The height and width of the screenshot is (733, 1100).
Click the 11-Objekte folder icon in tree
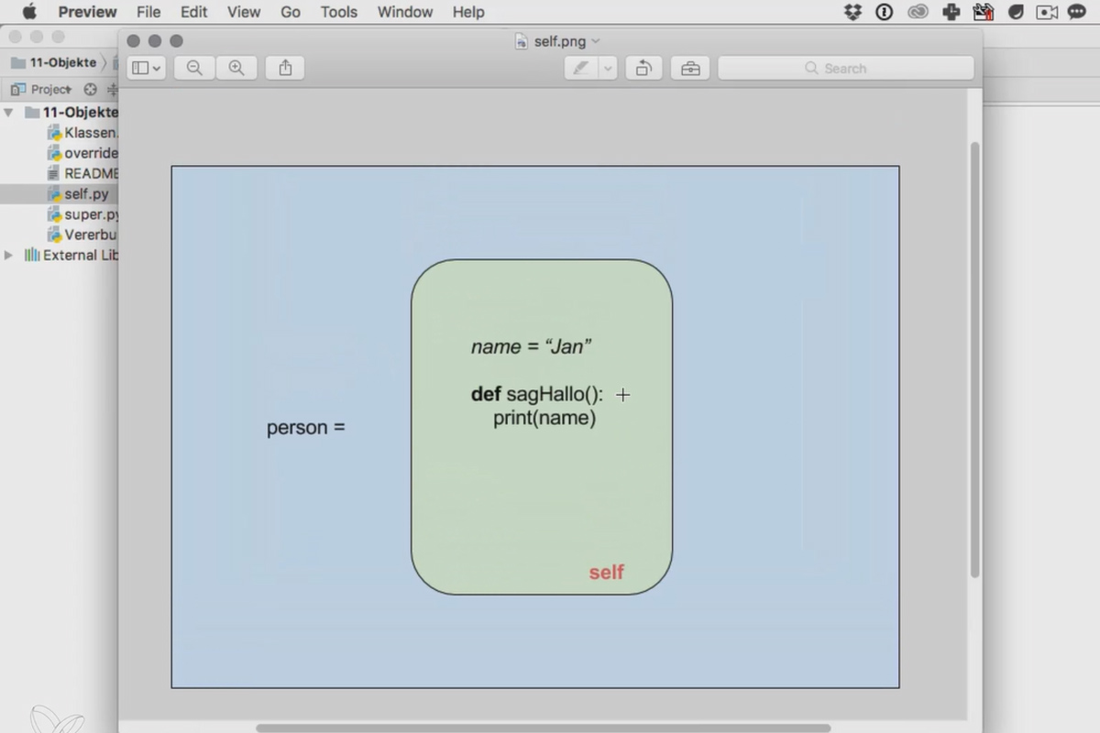click(x=31, y=112)
